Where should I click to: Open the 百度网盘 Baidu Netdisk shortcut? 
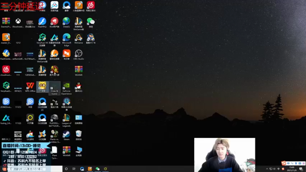click(x=54, y=6)
